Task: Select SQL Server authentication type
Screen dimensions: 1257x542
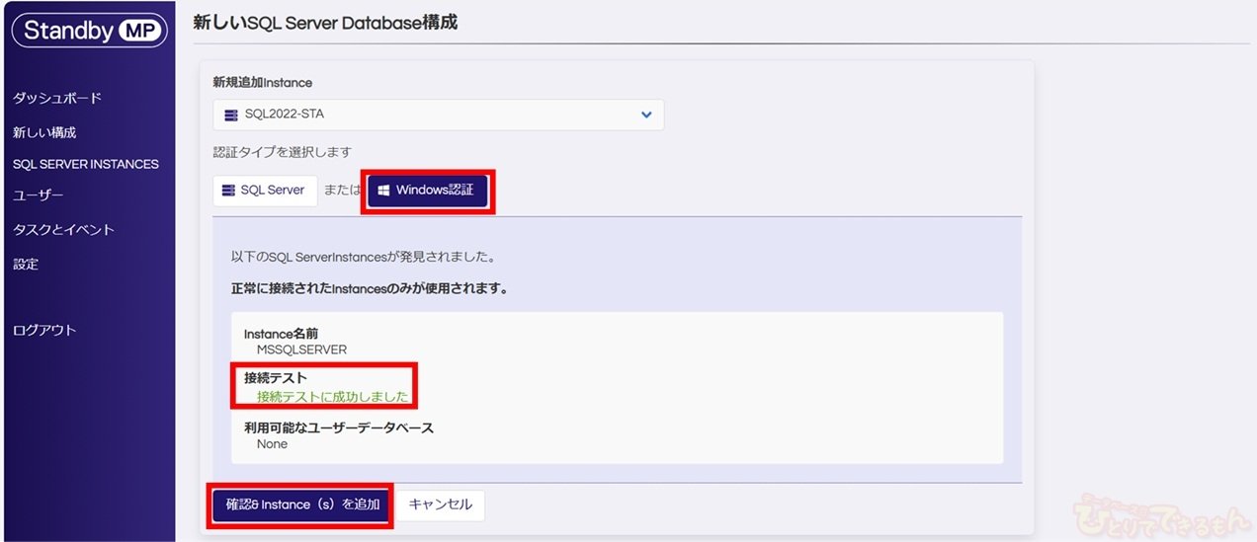Action: click(x=265, y=191)
